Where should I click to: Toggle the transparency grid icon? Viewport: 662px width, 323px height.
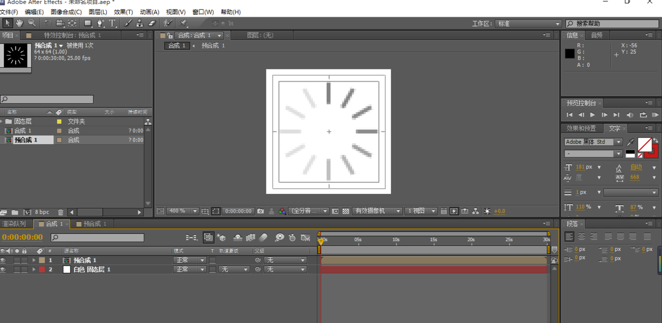(x=346, y=211)
